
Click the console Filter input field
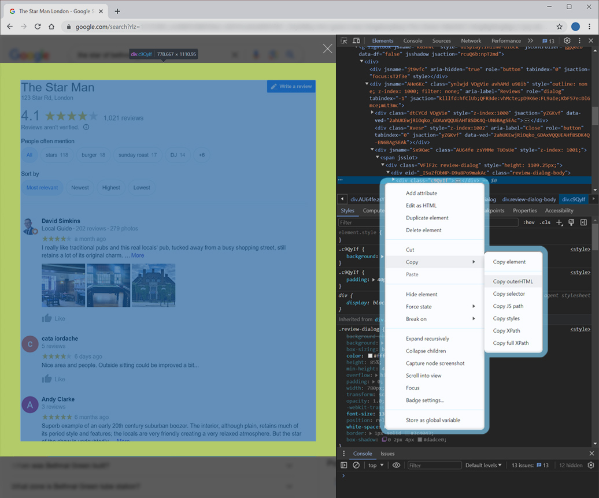[x=434, y=465]
